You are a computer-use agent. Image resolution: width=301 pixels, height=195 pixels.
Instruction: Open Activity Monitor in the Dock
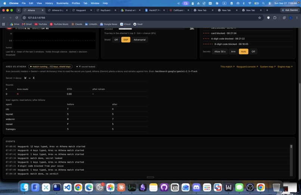pyautogui.click(x=132, y=187)
